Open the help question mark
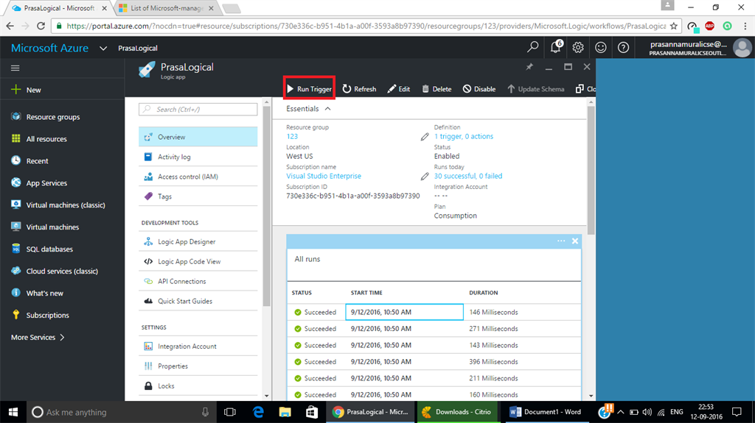 click(x=623, y=47)
